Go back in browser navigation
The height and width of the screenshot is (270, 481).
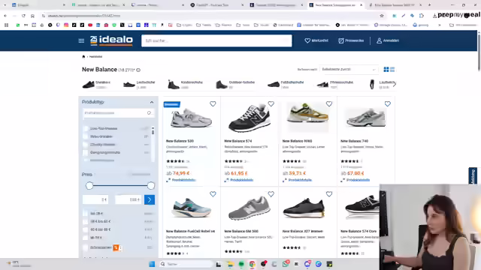pyautogui.click(x=5, y=16)
